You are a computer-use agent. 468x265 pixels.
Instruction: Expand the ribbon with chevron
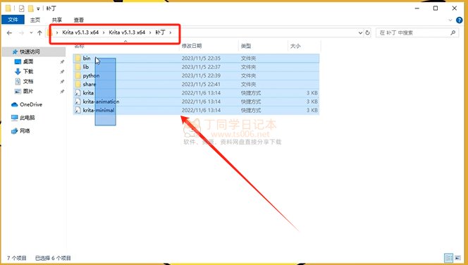pos(450,20)
